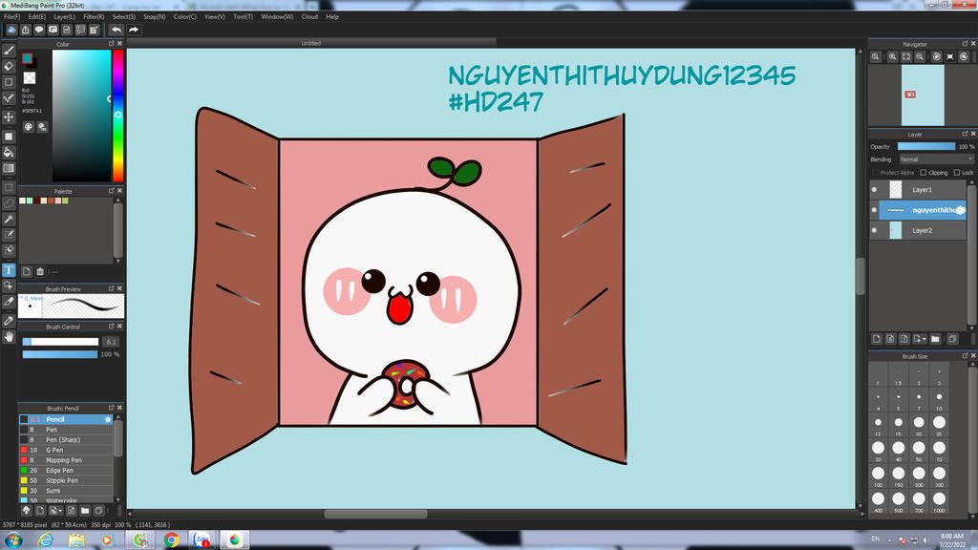Open Zalo from the taskbar
The image size is (978, 550).
click(202, 540)
